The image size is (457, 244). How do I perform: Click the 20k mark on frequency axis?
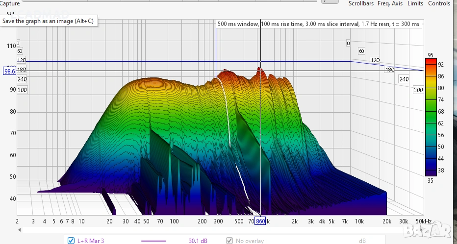tap(386, 221)
